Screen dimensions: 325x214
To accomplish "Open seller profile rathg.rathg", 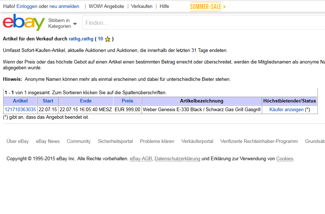I will 81,39.
